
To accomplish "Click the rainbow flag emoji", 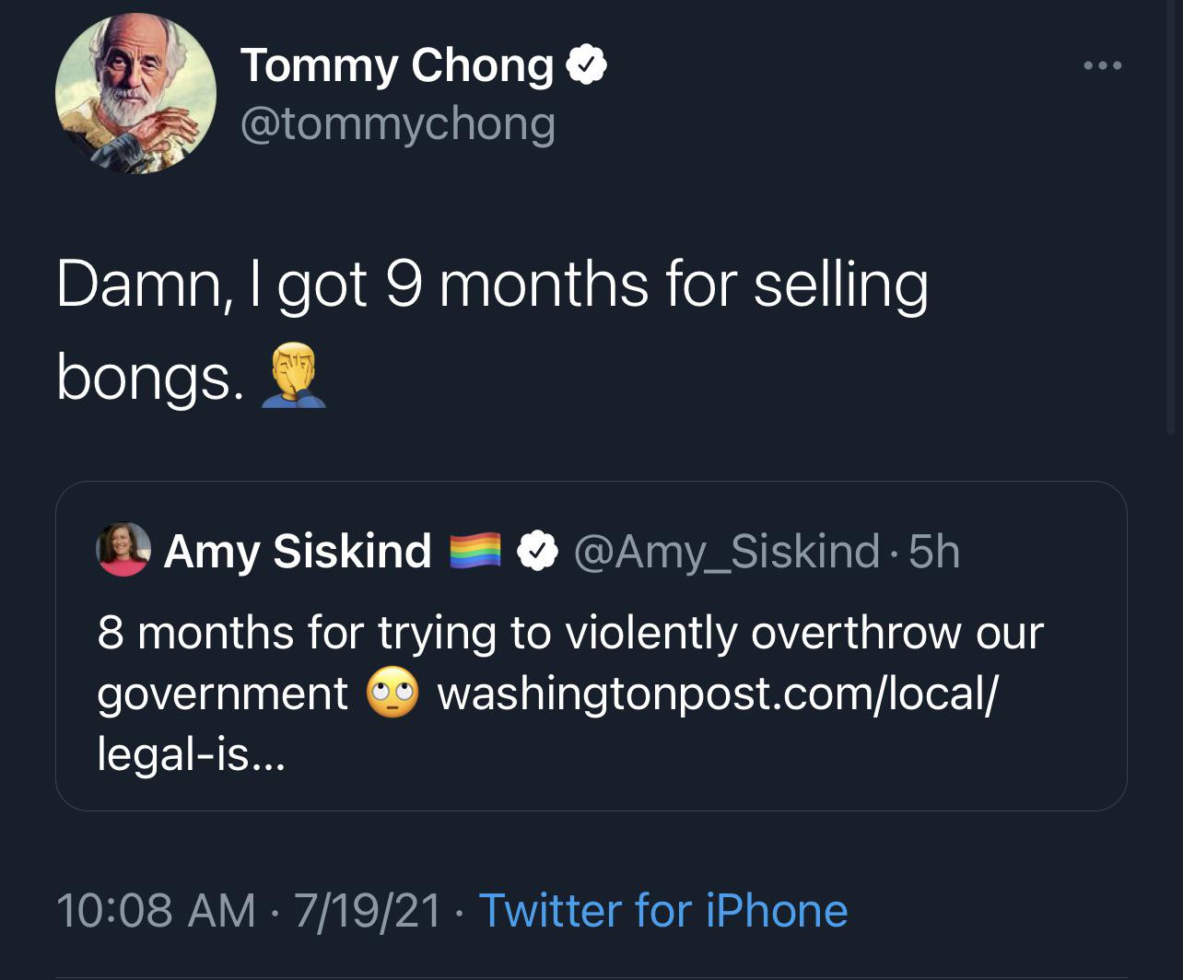I will click(x=474, y=551).
